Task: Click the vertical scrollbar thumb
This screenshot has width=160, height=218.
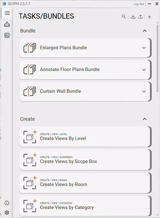Action: [157, 58]
